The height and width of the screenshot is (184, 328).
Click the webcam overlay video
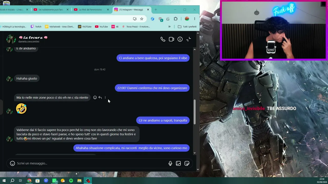274,31
